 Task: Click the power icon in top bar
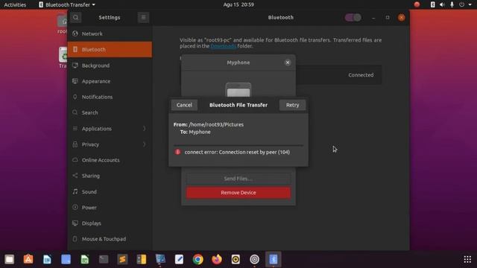[462, 4]
